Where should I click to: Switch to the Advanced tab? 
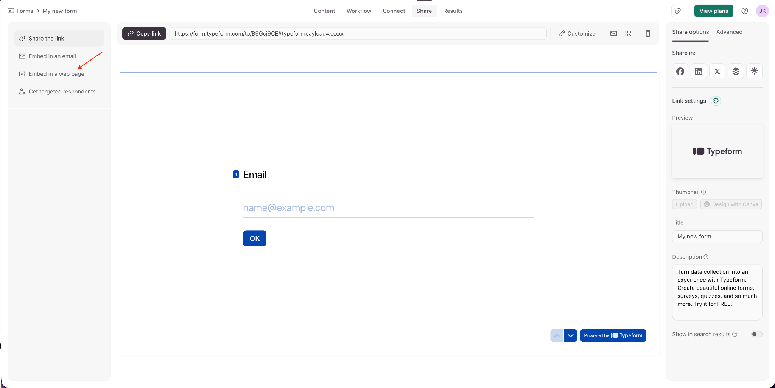(729, 32)
